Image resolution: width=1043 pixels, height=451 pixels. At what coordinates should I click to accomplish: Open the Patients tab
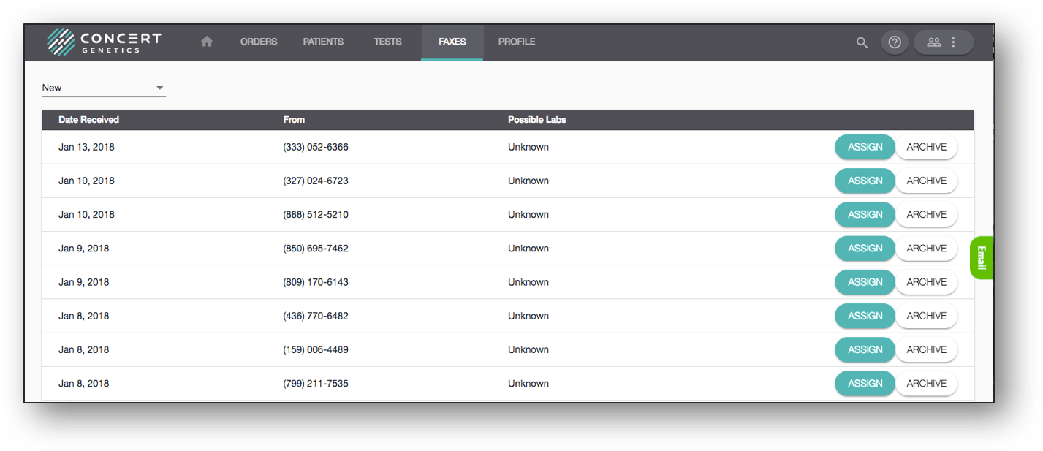pyautogui.click(x=323, y=42)
